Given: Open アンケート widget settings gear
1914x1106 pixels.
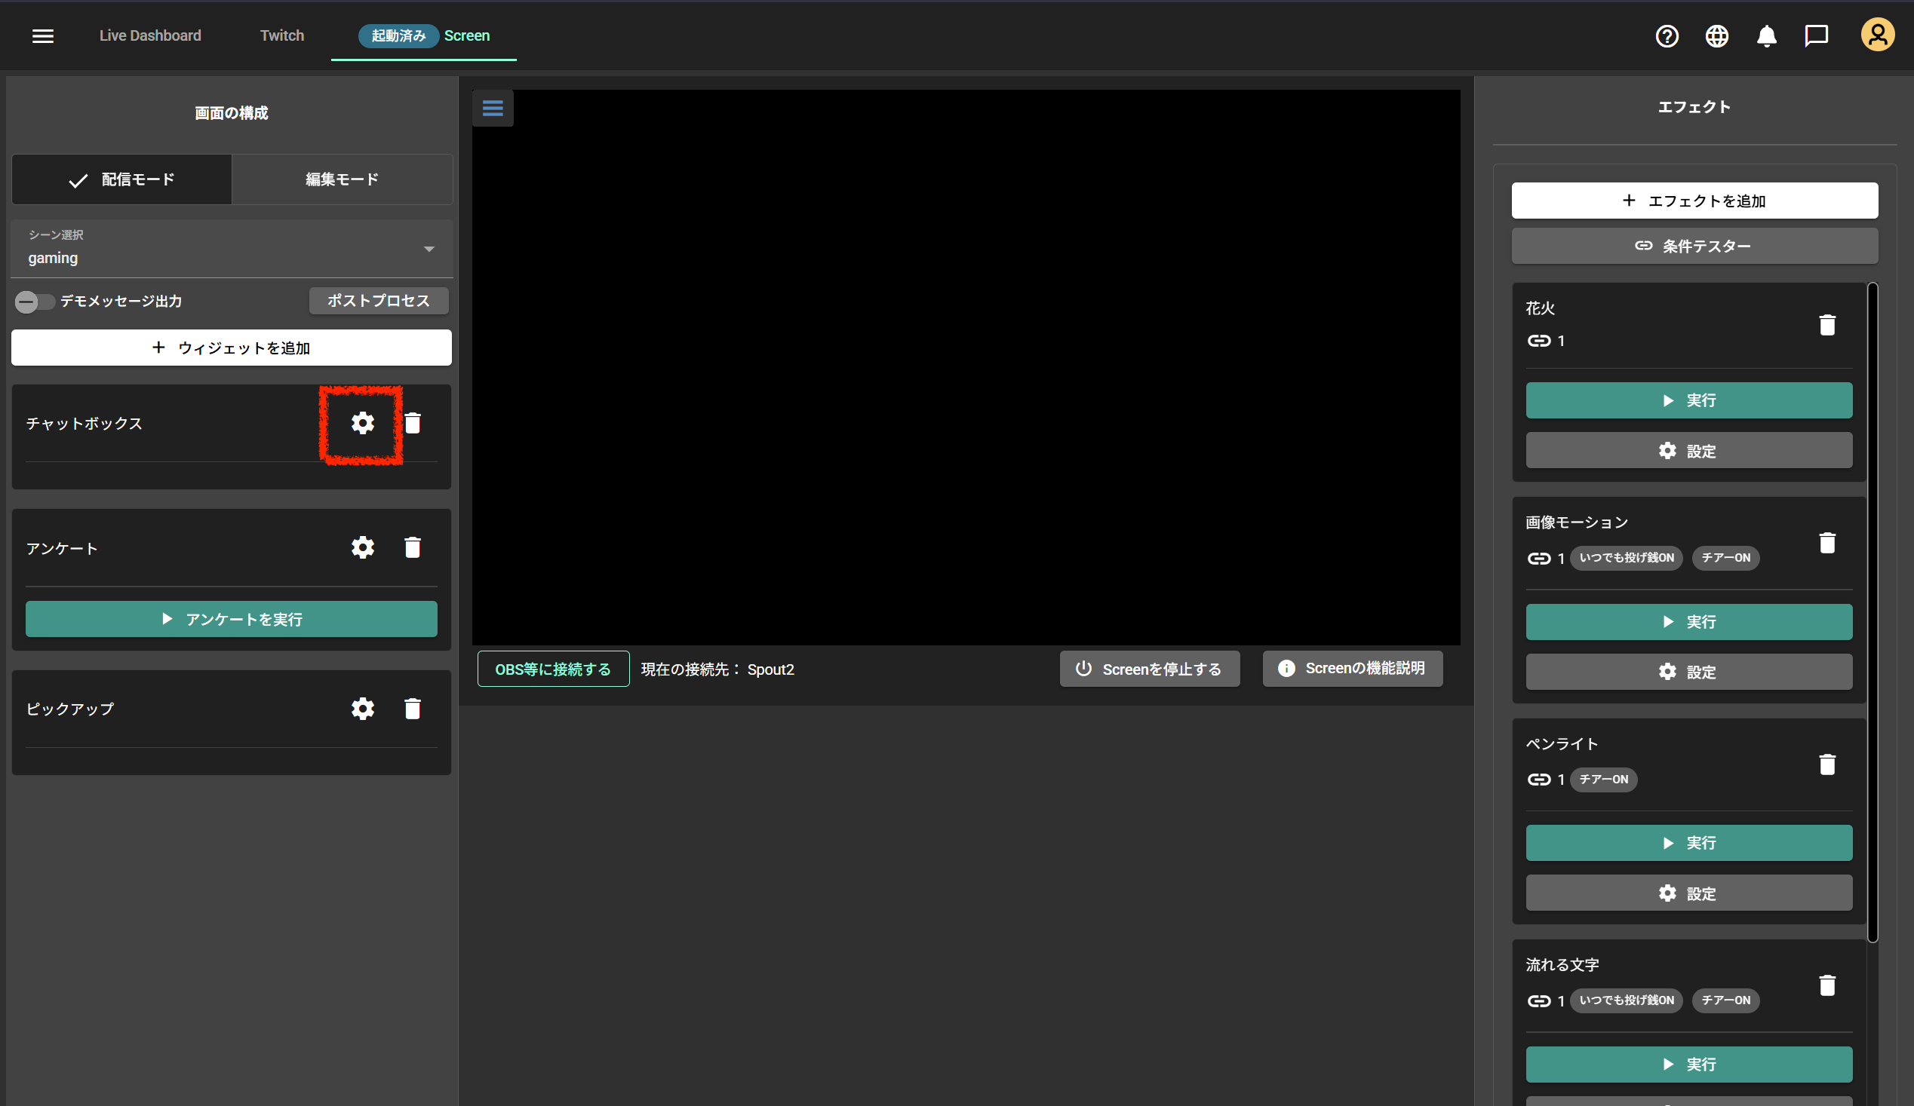Looking at the screenshot, I should click(363, 547).
